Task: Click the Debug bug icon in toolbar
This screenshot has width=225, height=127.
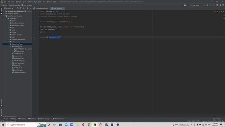Action: point(207,5)
